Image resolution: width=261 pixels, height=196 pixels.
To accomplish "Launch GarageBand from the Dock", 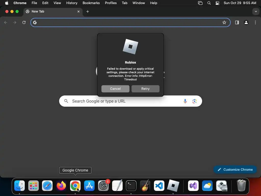I will coord(145,186).
